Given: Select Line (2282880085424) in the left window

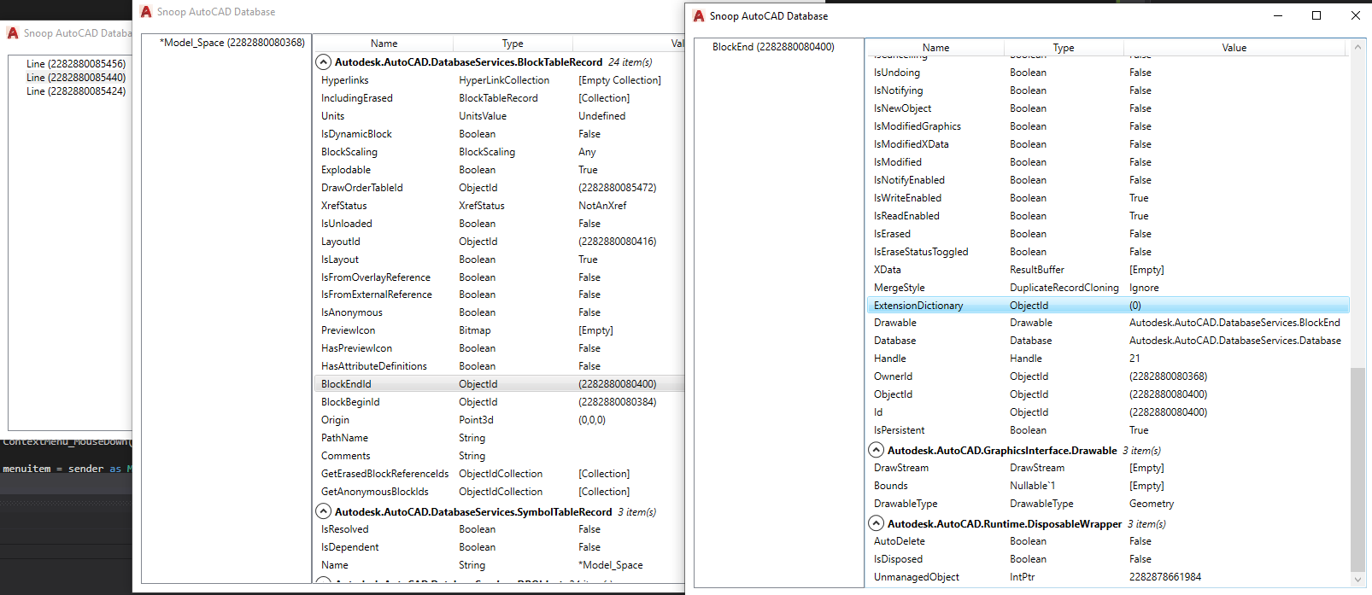Looking at the screenshot, I should [76, 91].
